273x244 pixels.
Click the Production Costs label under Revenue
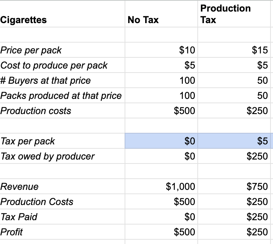(x=37, y=202)
